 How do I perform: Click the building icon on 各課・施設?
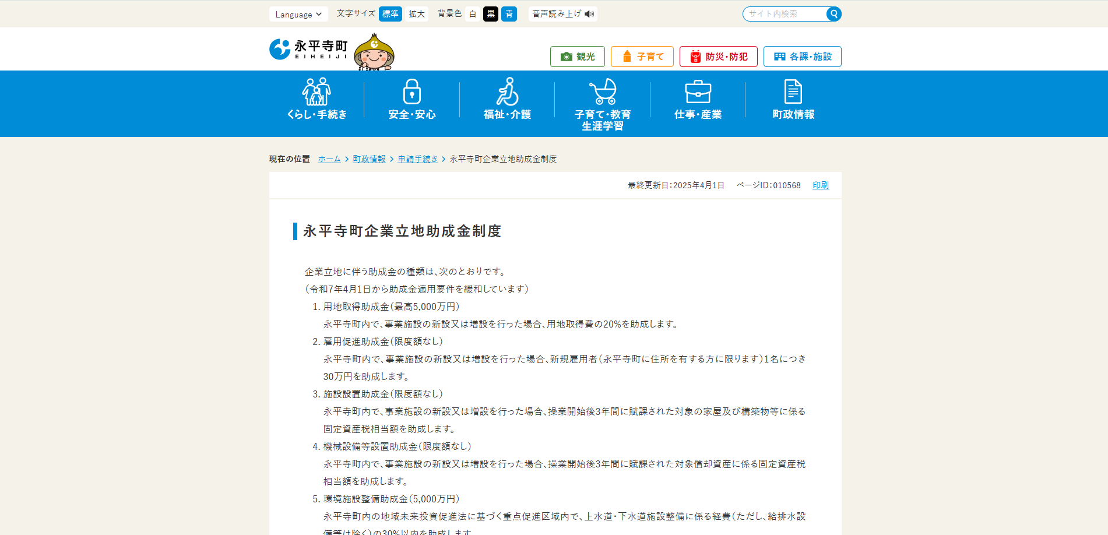(780, 57)
